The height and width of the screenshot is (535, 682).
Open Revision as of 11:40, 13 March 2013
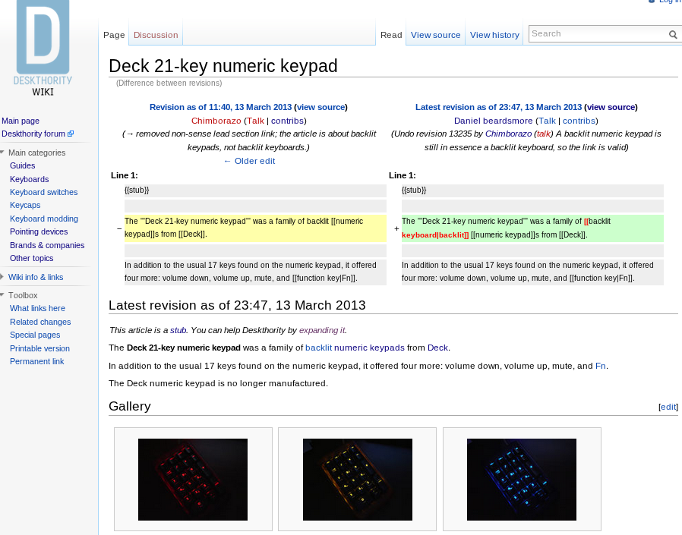click(x=220, y=107)
